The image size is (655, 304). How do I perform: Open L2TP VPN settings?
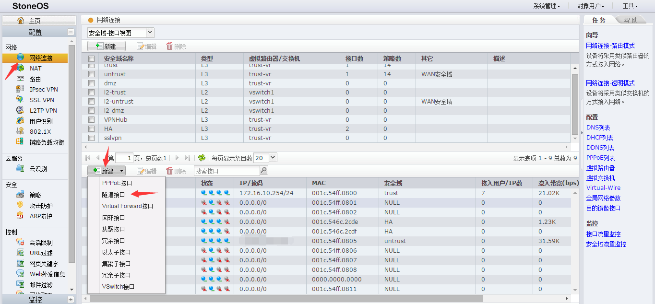43,111
